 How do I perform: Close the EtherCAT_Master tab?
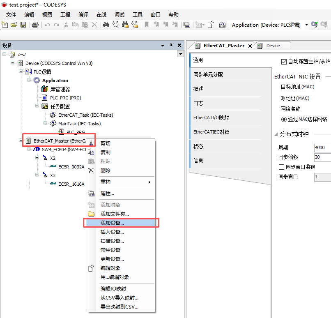250,46
